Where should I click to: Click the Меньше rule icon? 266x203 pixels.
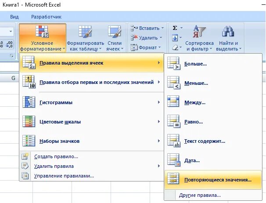coord(173,83)
